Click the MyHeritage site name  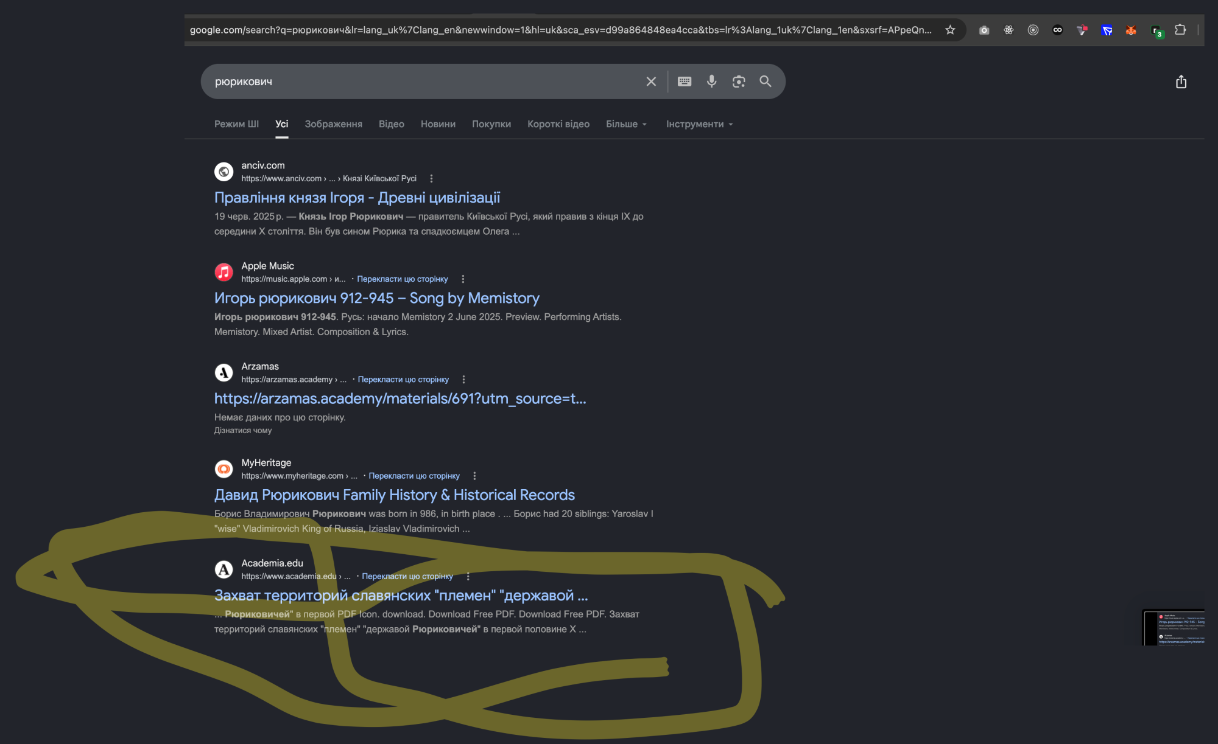tap(266, 463)
